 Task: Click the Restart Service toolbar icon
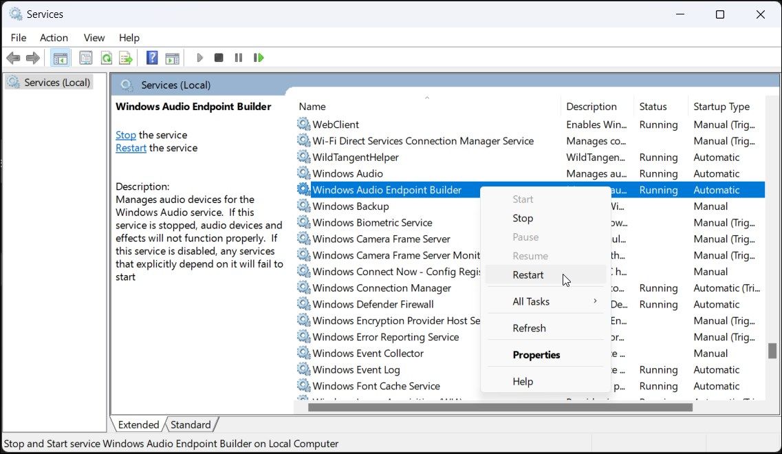click(x=259, y=58)
